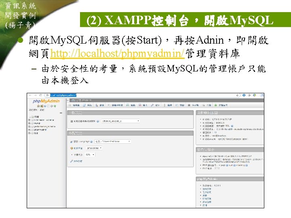The height and width of the screenshot is (218, 291).
Task: Click the server breadcrumb 127.0.0.1 in header
Action: [82, 100]
